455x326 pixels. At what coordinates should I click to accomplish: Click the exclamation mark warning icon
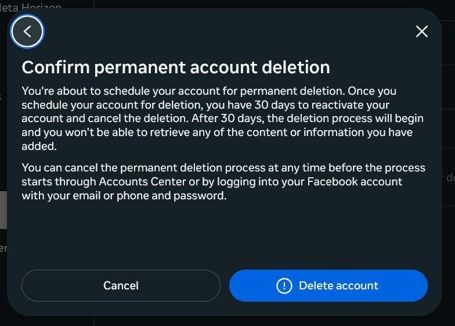(x=284, y=286)
